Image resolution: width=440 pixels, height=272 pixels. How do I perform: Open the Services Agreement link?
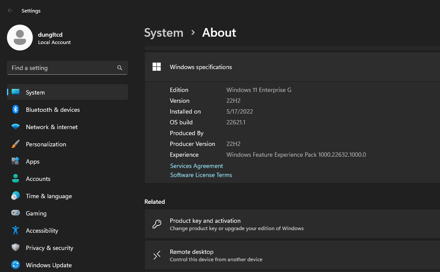click(x=197, y=166)
